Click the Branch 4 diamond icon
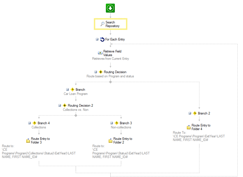Screen dimensions: 243x177 tap(34, 123)
